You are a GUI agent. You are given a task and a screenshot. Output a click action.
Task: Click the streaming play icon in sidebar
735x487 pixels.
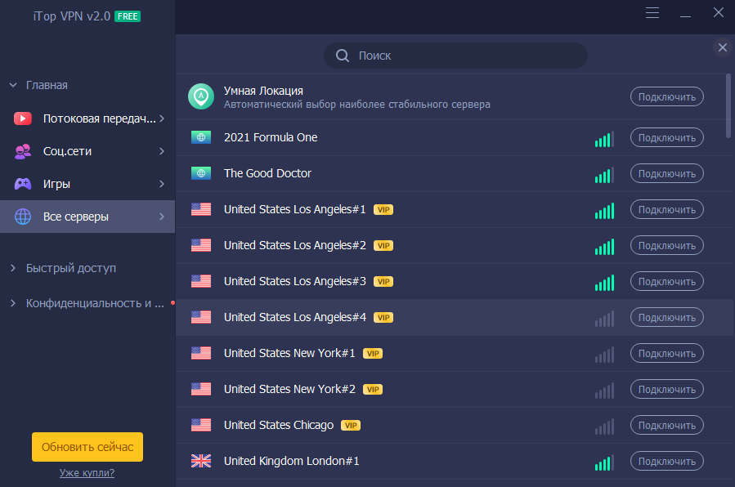[x=23, y=118]
